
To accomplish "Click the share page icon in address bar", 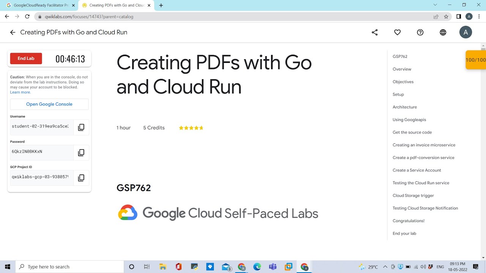I will click(436, 17).
